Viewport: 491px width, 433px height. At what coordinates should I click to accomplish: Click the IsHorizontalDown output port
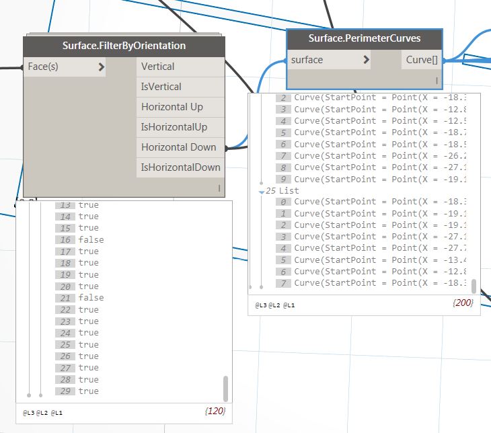coord(180,167)
